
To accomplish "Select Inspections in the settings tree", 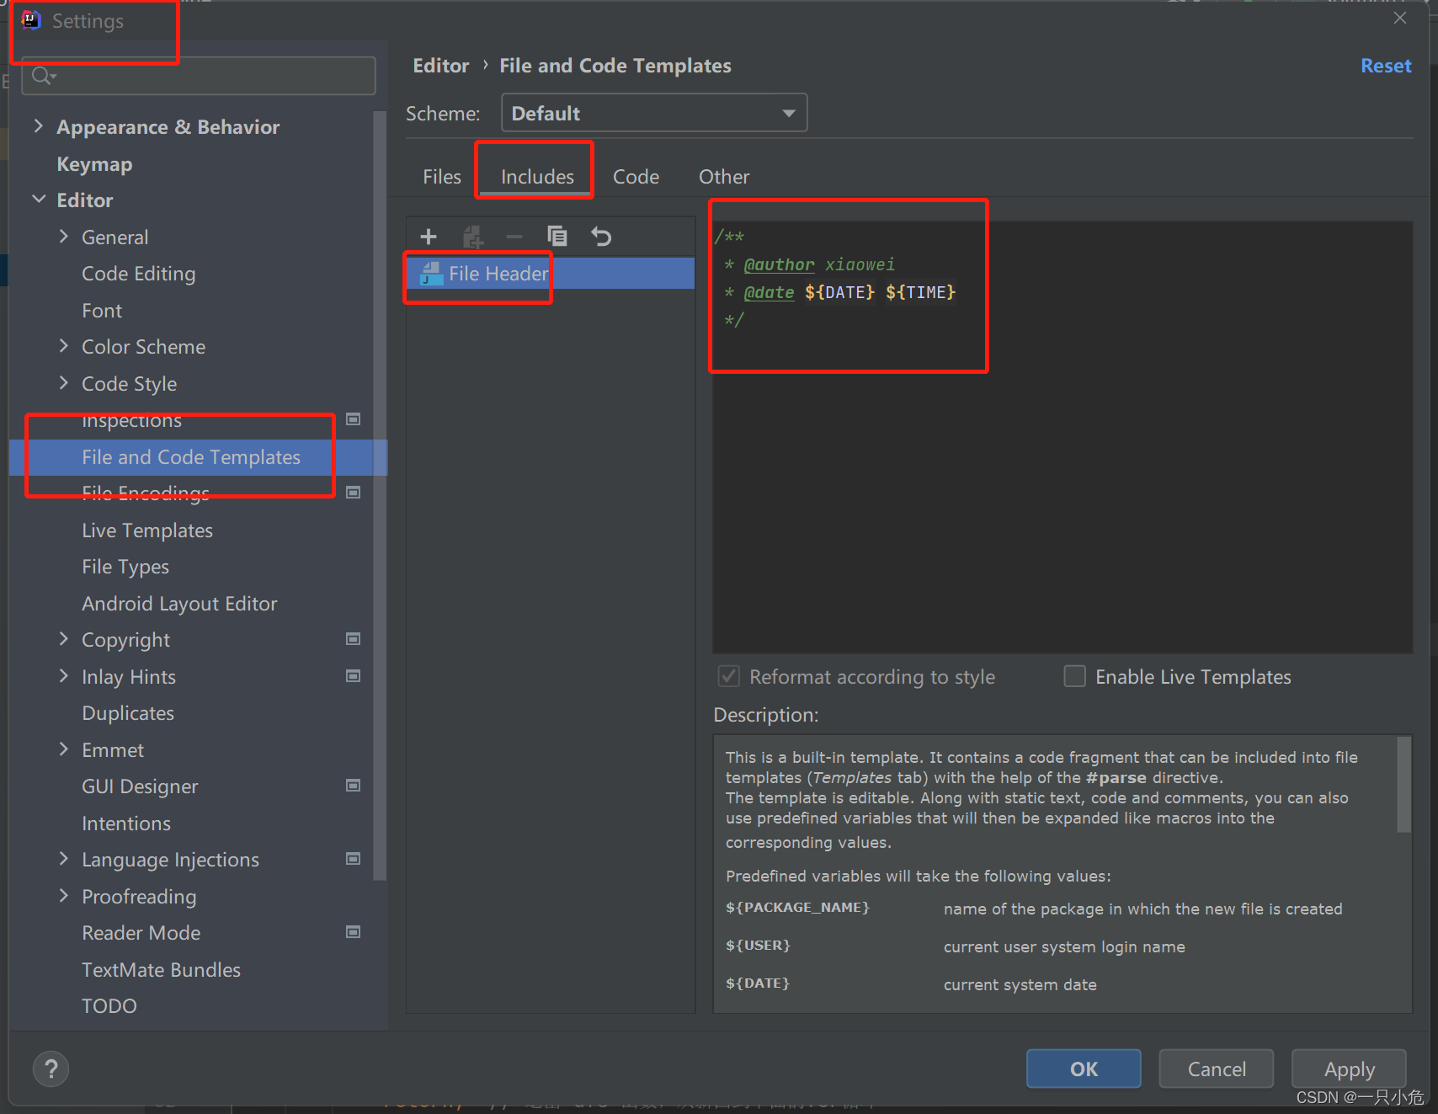I will (x=131, y=419).
